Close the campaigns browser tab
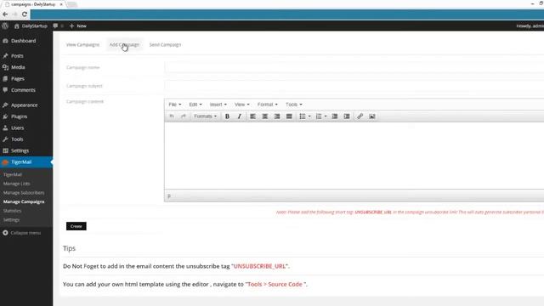Image resolution: width=544 pixels, height=306 pixels. (x=61, y=4)
